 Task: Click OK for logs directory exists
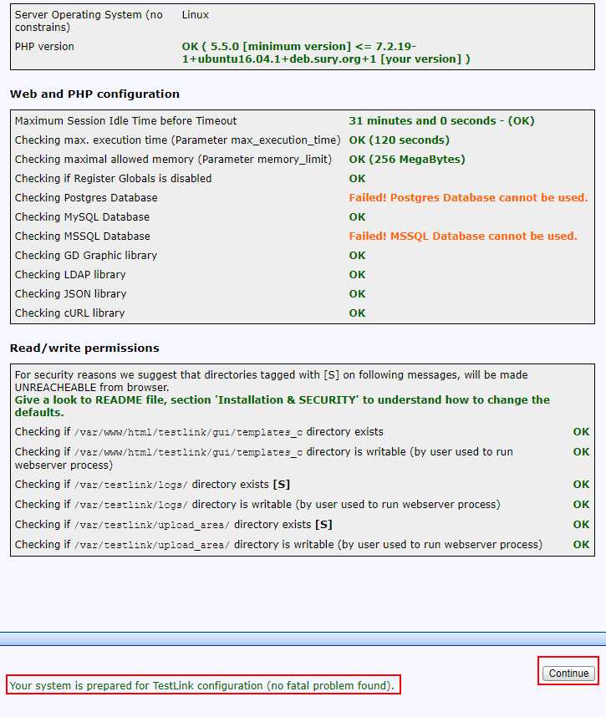pos(581,484)
